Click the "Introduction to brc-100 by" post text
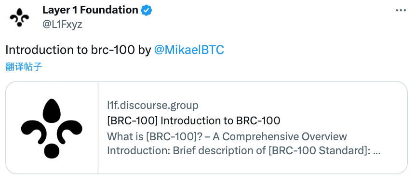The width and height of the screenshot is (416, 186). coord(78,50)
